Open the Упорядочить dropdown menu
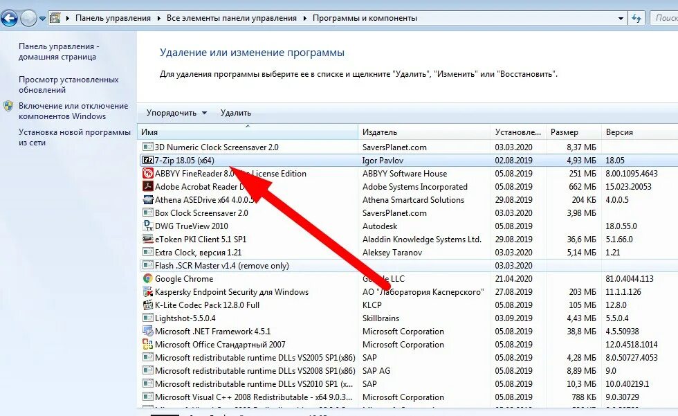678x416 pixels. (176, 113)
